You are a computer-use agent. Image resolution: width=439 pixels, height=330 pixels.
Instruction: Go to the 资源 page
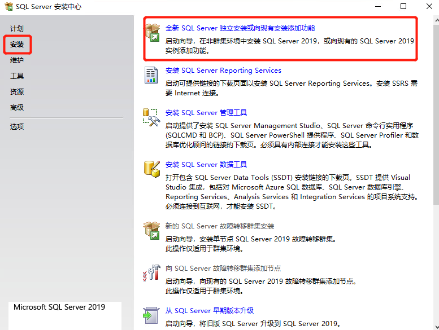point(17,91)
